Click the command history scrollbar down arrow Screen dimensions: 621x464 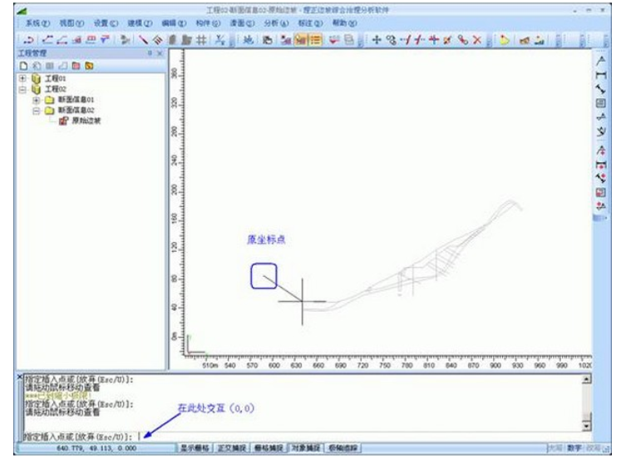[x=587, y=427]
